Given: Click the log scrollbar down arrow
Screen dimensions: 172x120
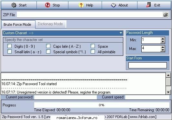Looking at the screenshot, I should click(x=168, y=92).
